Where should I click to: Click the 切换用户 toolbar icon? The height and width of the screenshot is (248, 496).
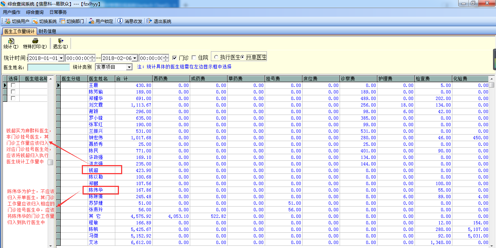(8, 21)
